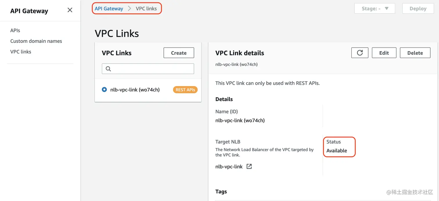Click Create in the VPC Links panel
Viewport: 439px width, 201px height.
[179, 53]
